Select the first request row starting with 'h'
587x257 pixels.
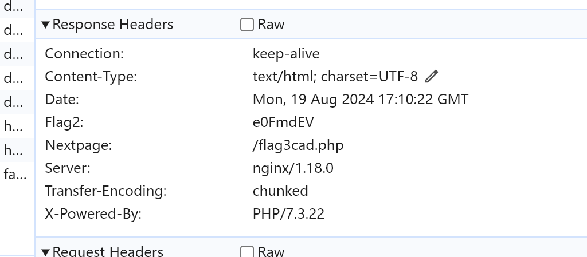(x=13, y=125)
